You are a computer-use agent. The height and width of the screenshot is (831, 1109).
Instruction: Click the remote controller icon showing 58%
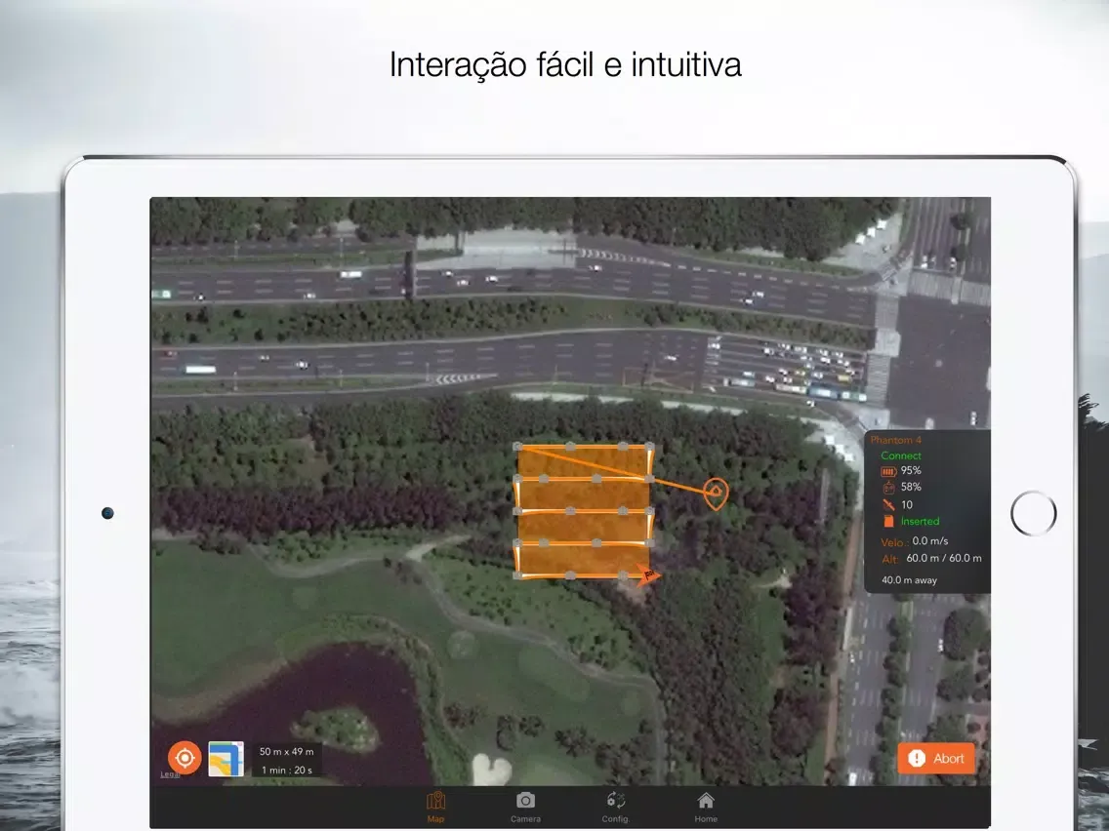coord(887,487)
